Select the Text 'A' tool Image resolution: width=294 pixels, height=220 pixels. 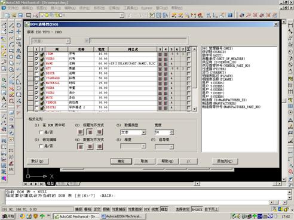[x=4, y=98]
